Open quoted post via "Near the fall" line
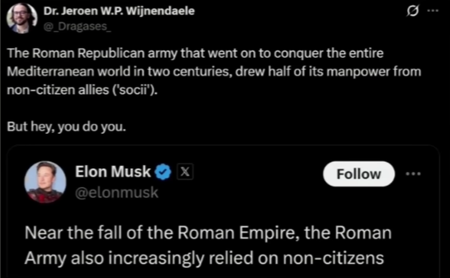The height and width of the screenshot is (278, 450). tap(208, 233)
